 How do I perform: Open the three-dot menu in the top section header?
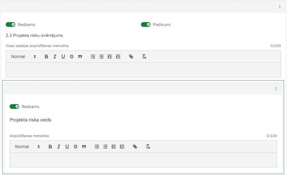coord(280,7)
